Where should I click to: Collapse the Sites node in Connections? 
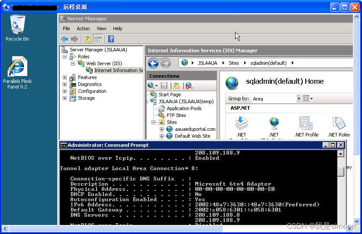point(154,123)
